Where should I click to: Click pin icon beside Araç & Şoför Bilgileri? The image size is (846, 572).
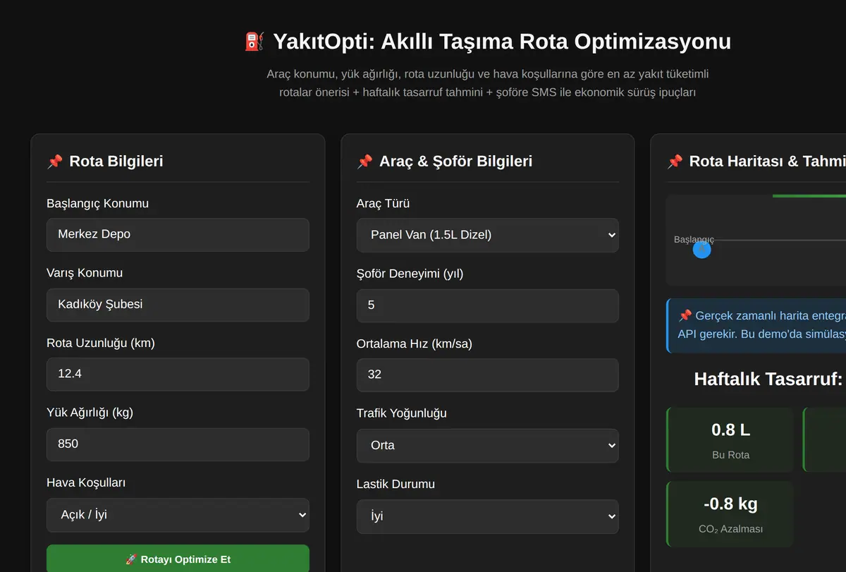364,162
